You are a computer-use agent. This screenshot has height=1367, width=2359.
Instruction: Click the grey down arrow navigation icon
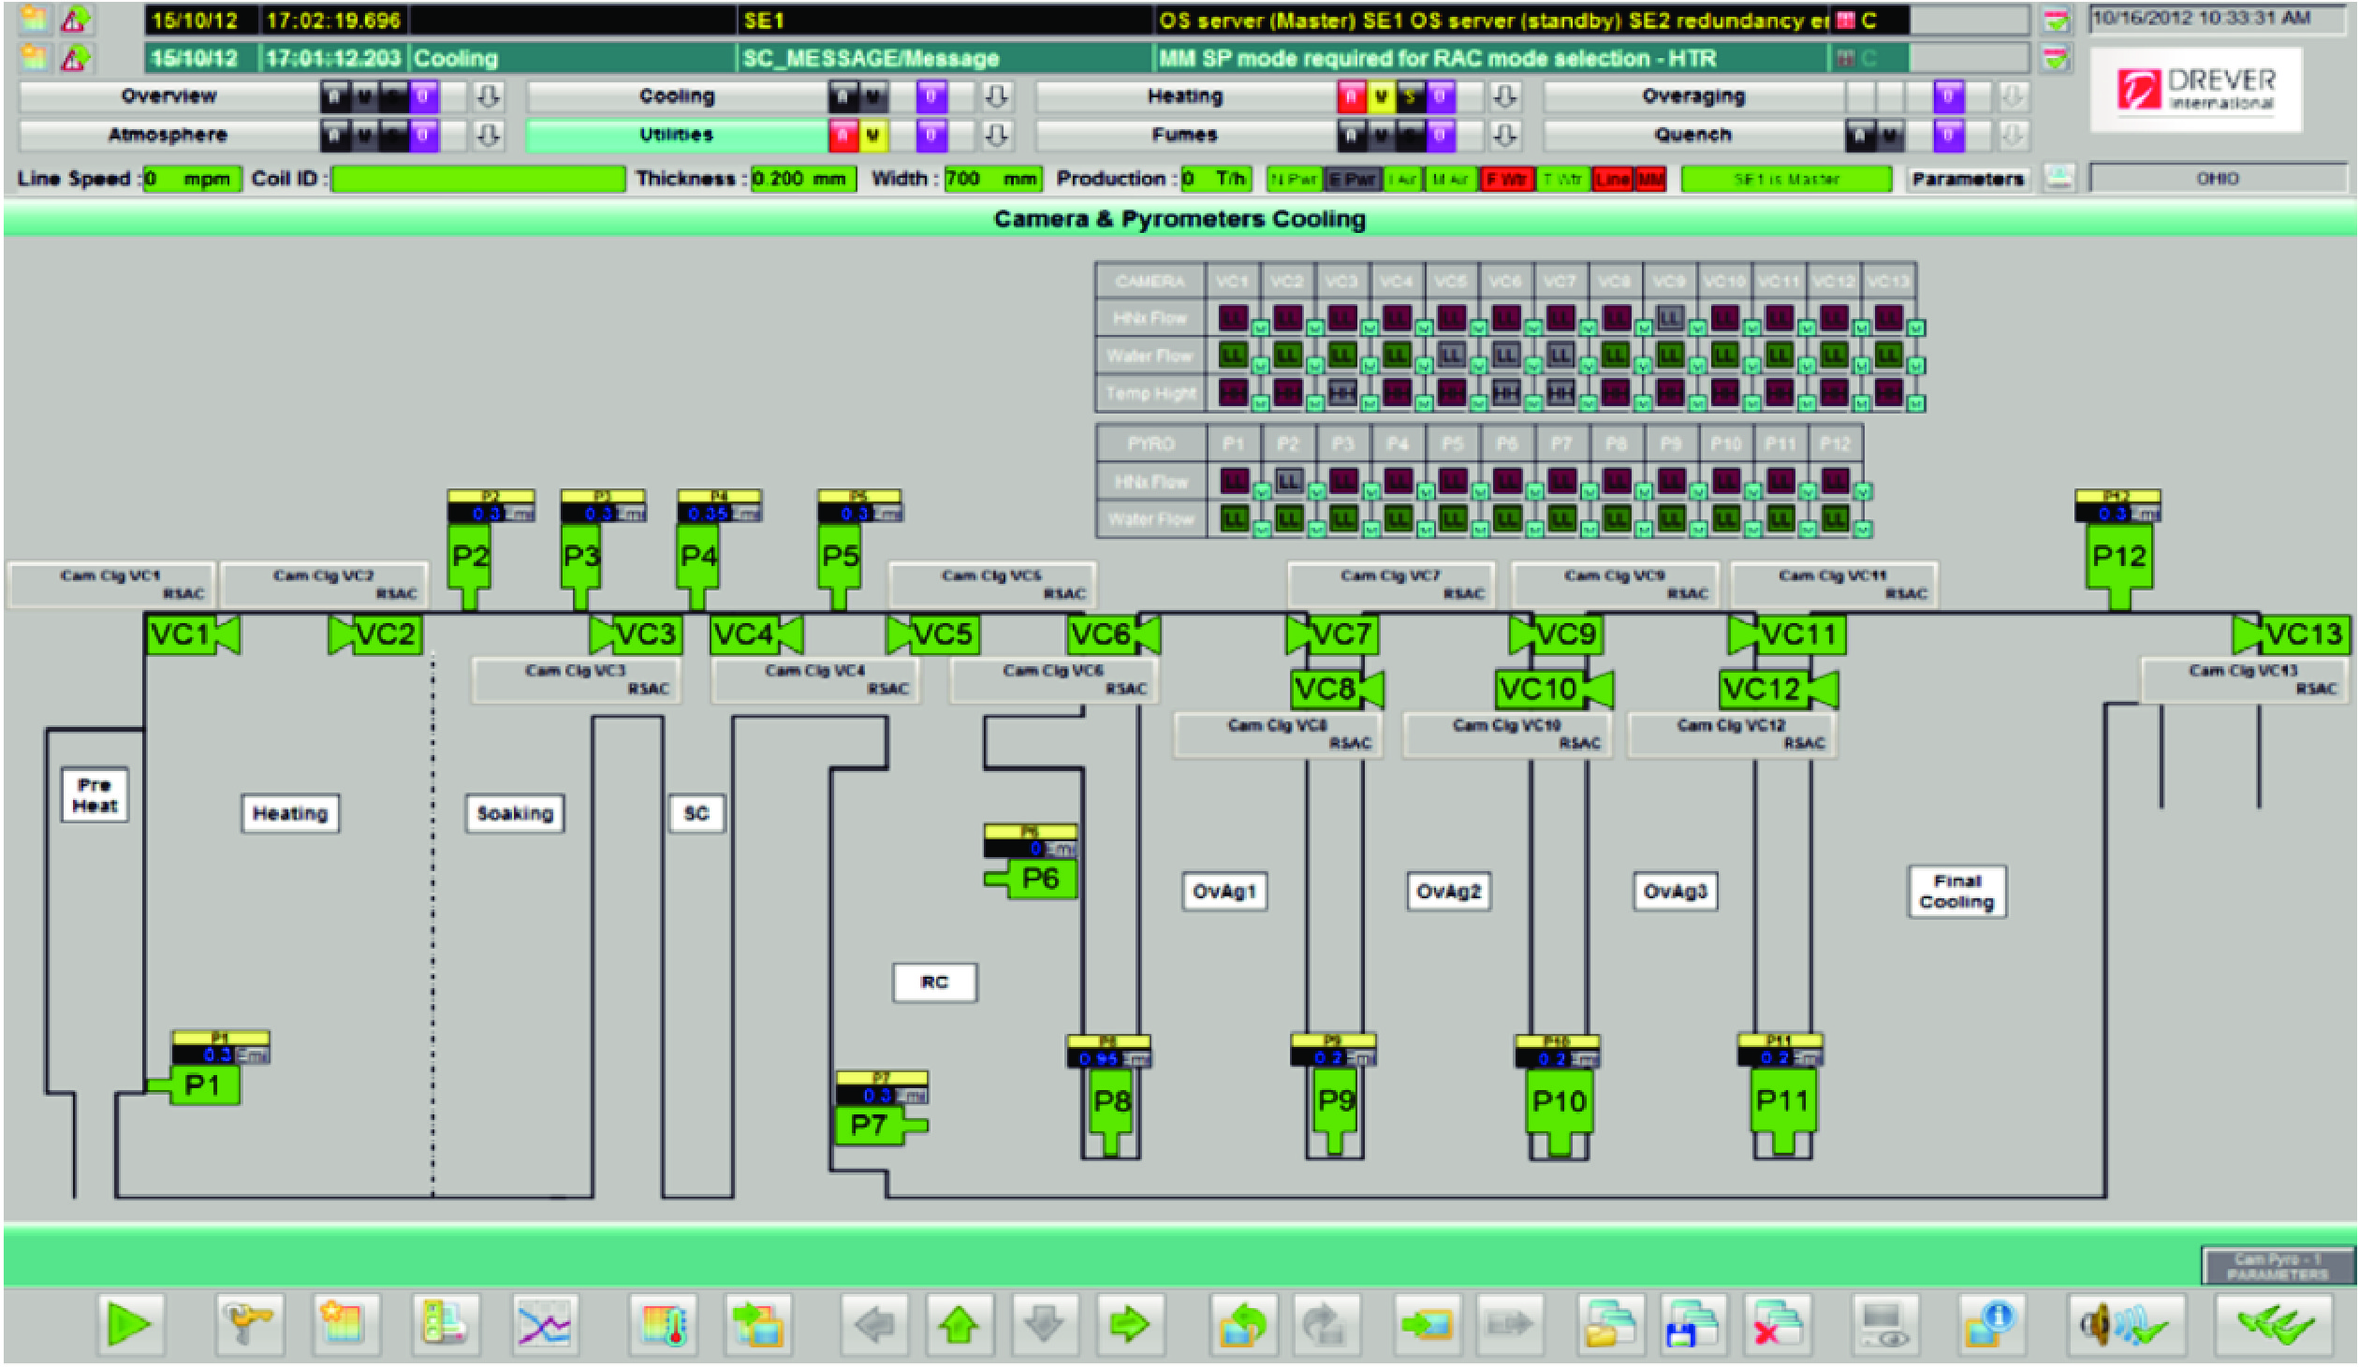(x=1045, y=1324)
